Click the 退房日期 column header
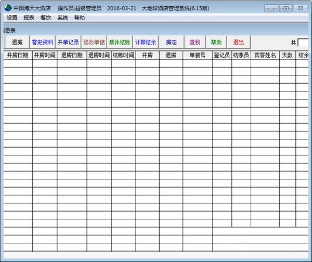 [x=72, y=55]
